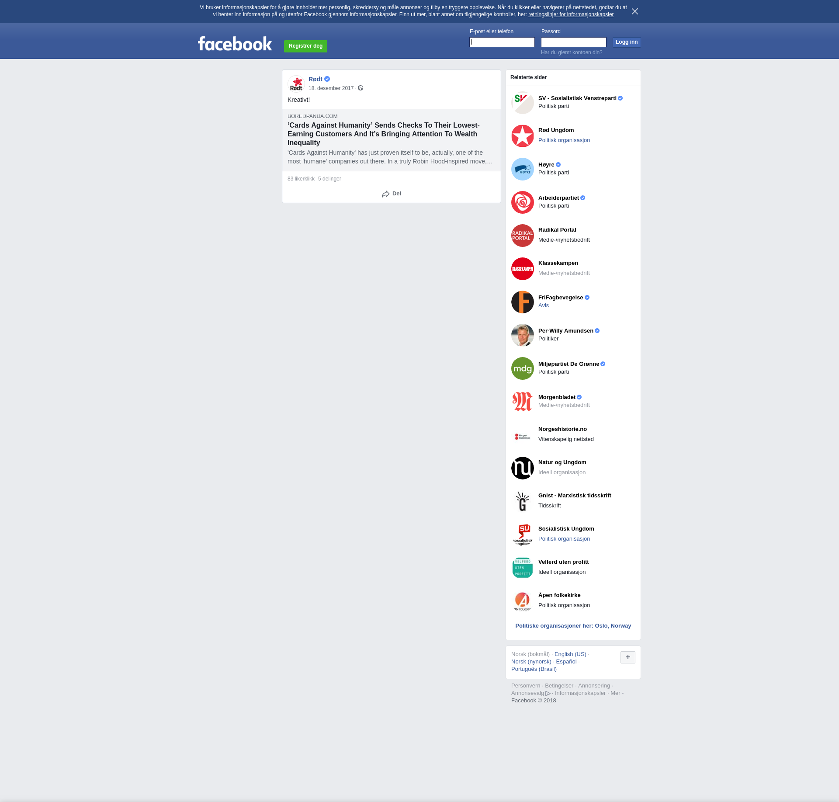
Task: Open the Betingelser footer link
Action: [x=559, y=686]
